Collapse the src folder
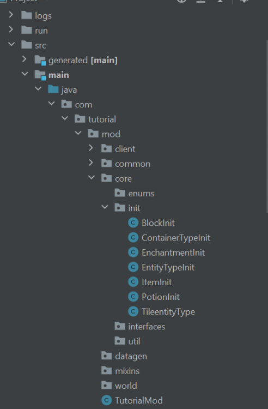The height and width of the screenshot is (409, 268). pos(11,44)
